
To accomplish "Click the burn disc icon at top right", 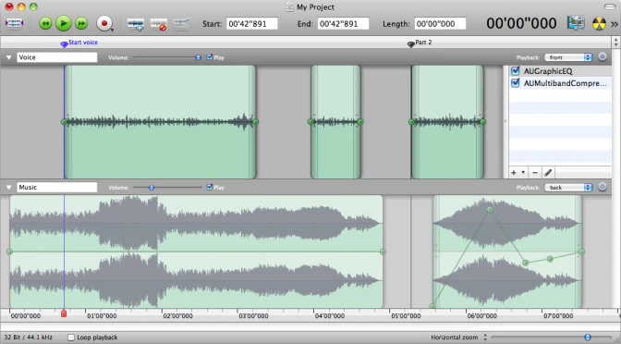I will (x=599, y=24).
